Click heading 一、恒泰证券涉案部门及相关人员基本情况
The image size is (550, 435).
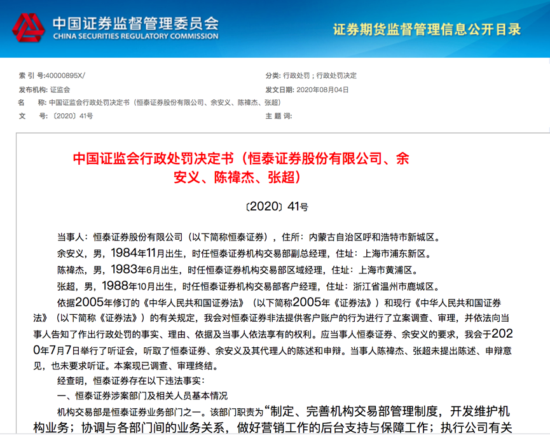click(x=142, y=396)
